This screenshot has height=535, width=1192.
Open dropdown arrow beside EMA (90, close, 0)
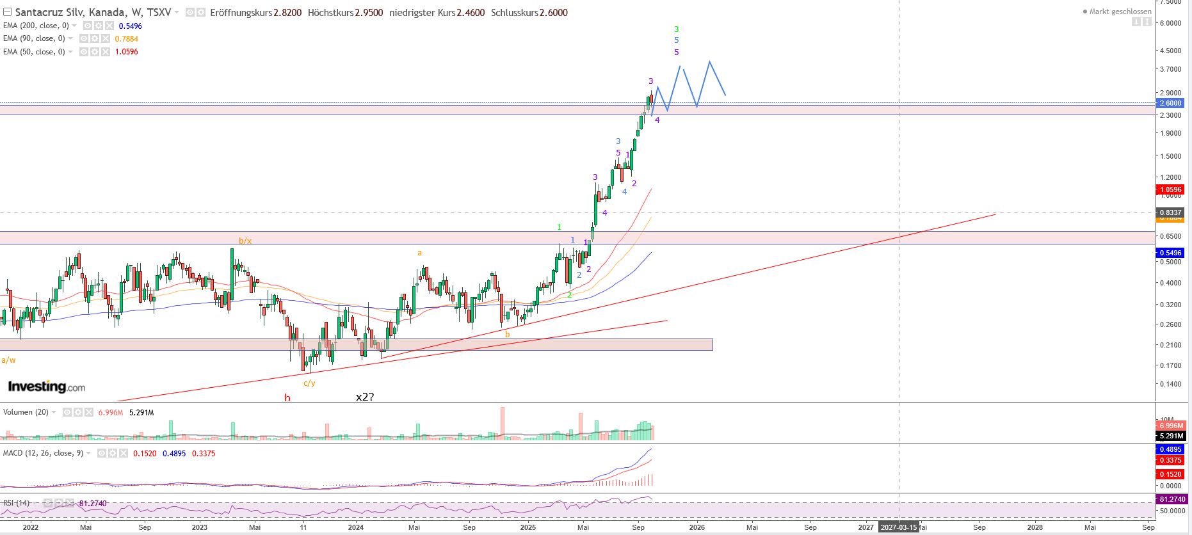70,38
